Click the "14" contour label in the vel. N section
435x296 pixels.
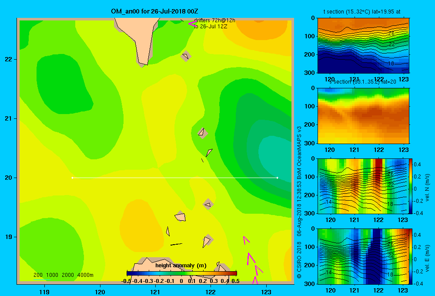pos(329,202)
